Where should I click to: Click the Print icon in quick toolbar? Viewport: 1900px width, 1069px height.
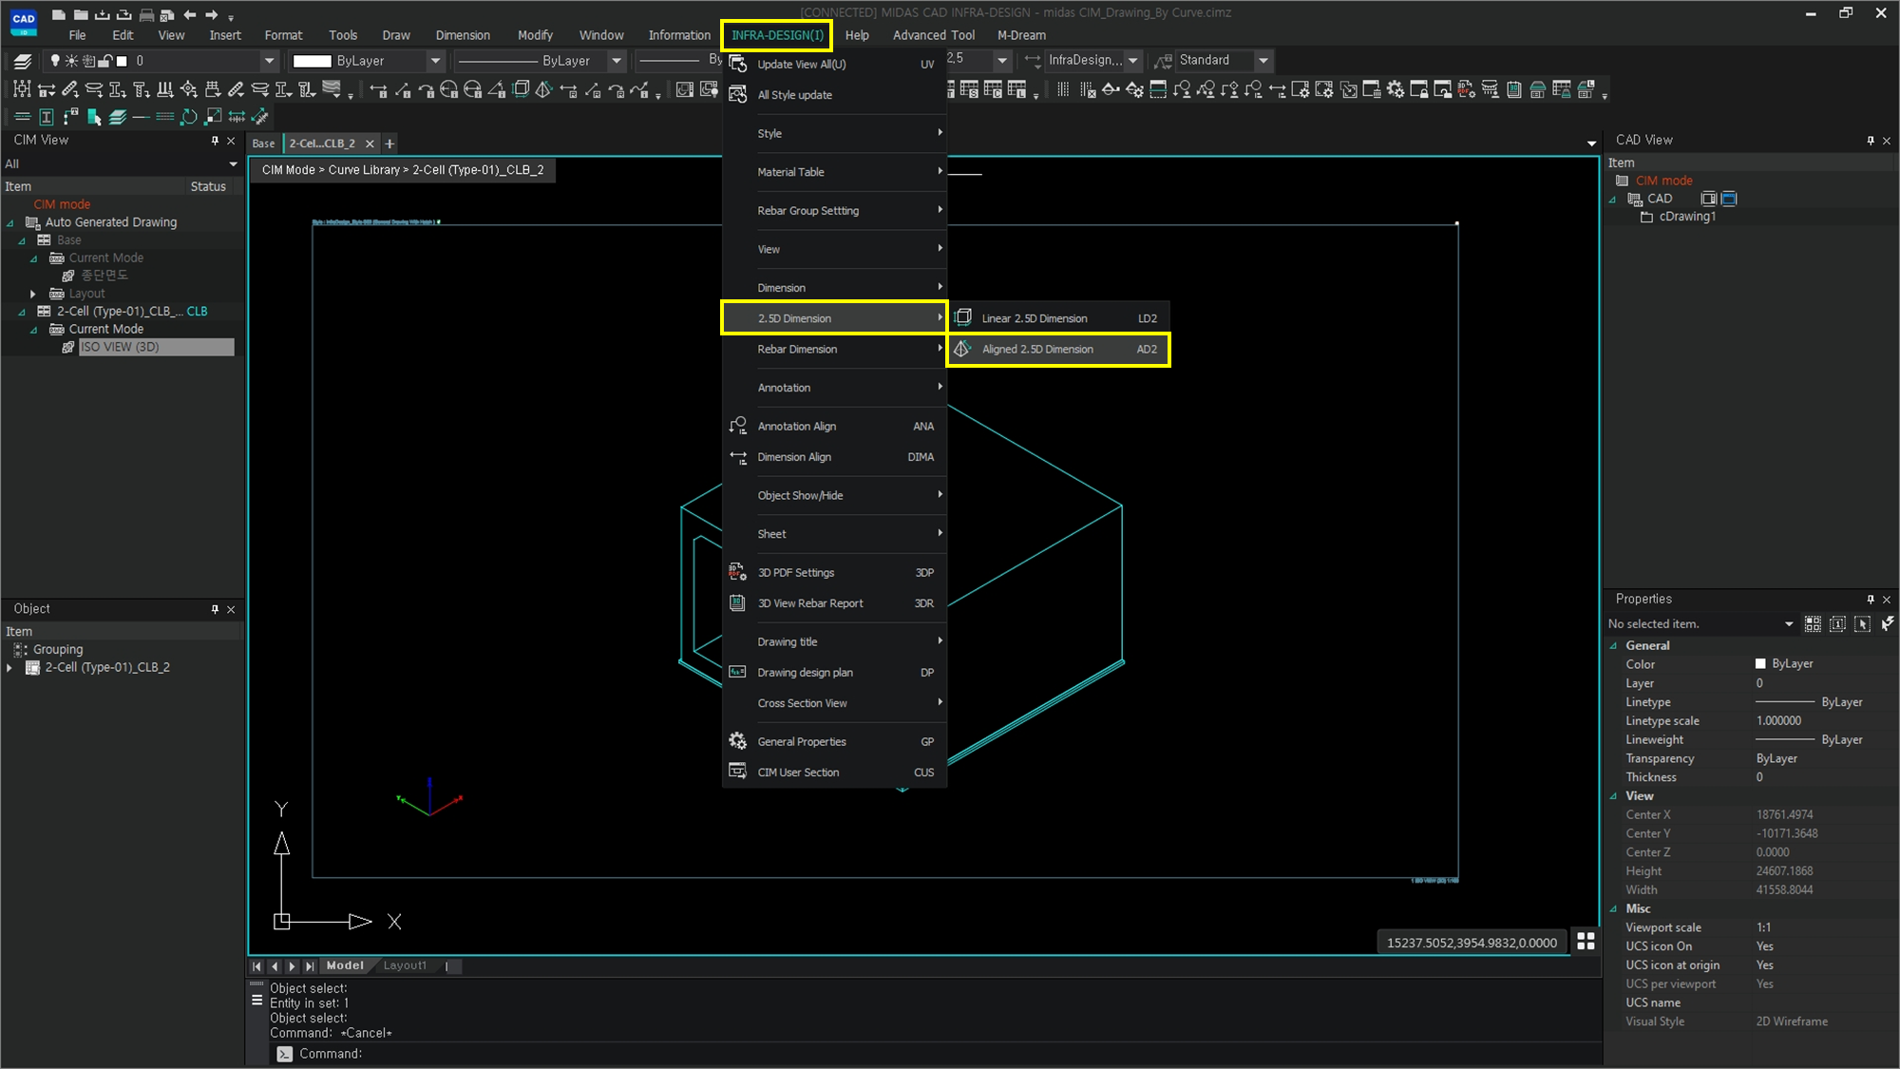(146, 14)
